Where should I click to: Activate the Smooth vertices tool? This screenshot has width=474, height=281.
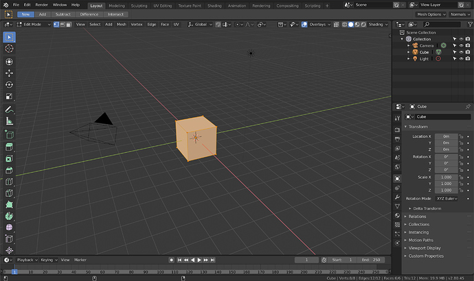[x=9, y=228]
